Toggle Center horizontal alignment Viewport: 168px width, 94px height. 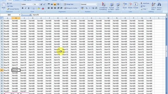52,8
